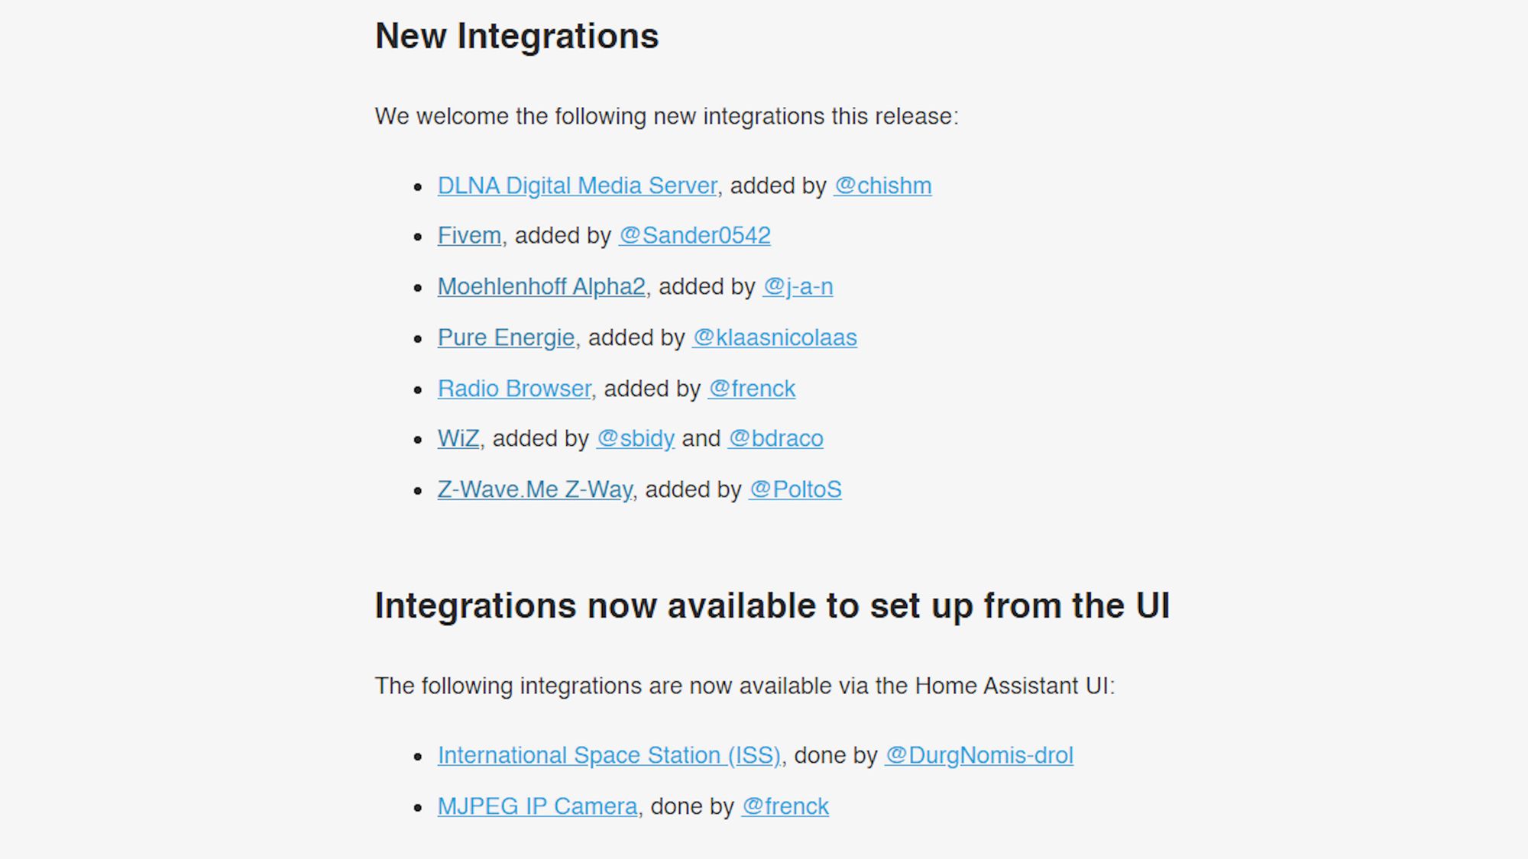The image size is (1528, 859).
Task: Click @frenck next to Radio Browser
Action: click(752, 389)
